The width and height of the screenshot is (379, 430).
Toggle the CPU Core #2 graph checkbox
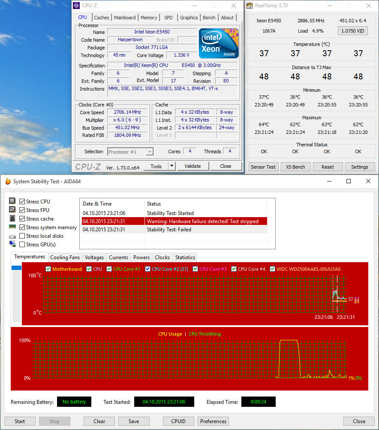pos(148,269)
